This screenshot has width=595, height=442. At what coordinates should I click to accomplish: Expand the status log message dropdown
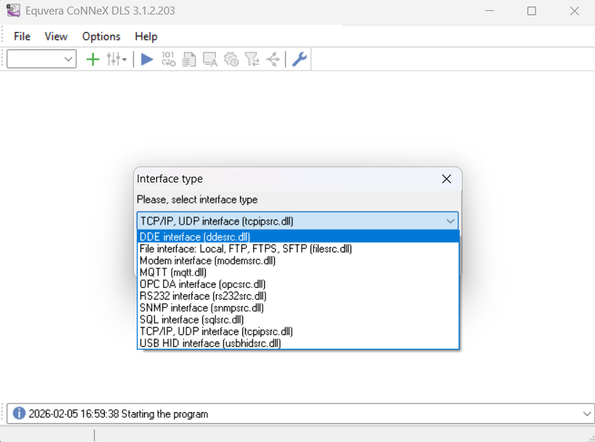587,414
